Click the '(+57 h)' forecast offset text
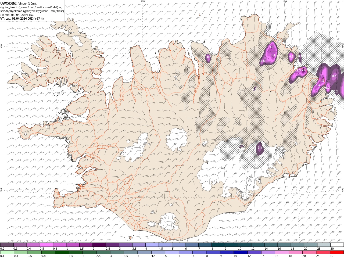 pyautogui.click(x=39, y=19)
